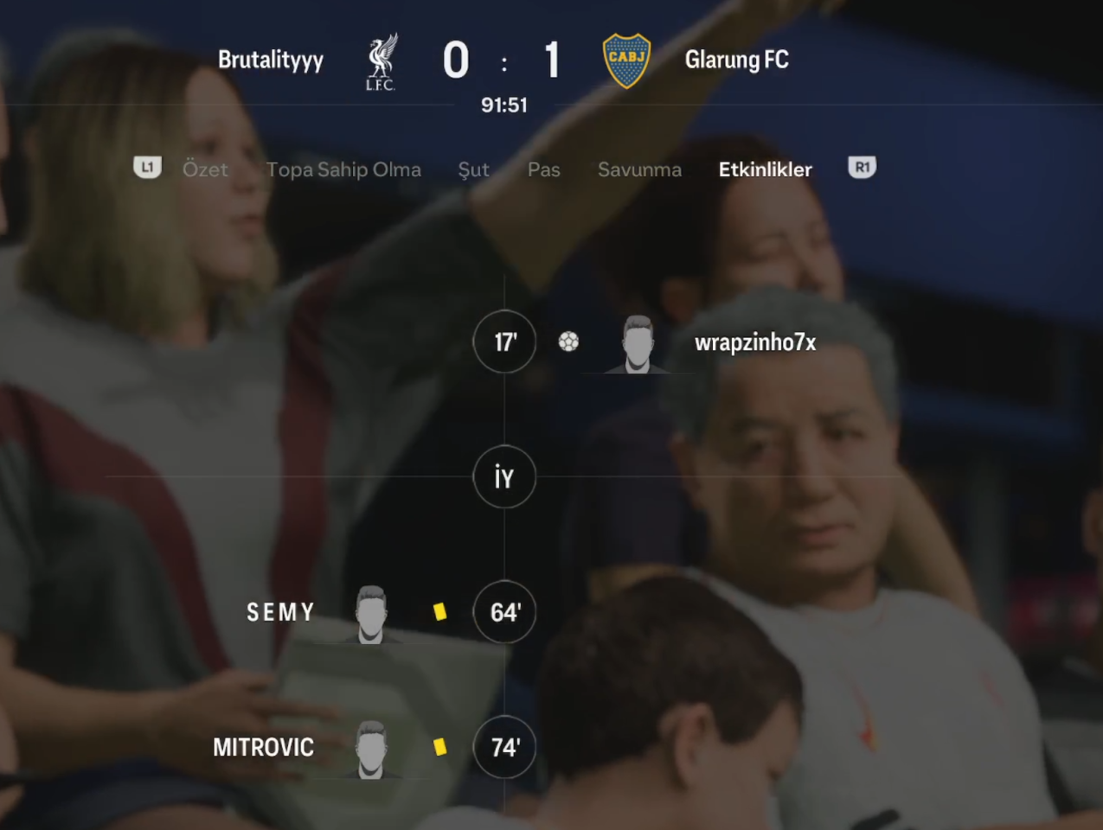Select the Etkinlikler tab

766,169
